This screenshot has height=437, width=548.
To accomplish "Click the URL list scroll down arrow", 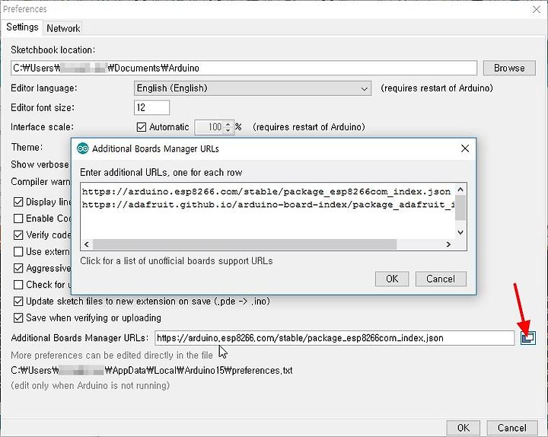I will point(460,232).
